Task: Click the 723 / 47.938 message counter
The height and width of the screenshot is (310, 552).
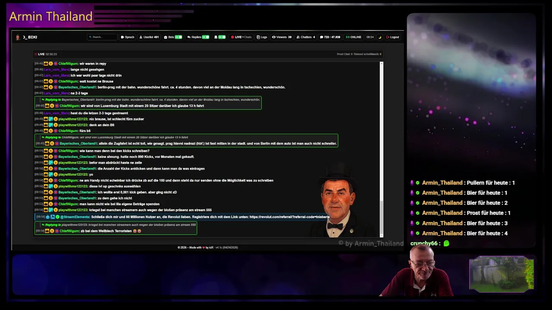Action: 330,37
